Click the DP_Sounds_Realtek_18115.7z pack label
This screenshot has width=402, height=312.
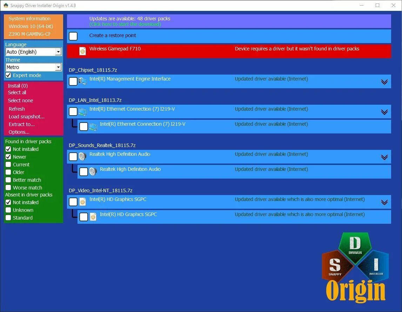point(102,145)
